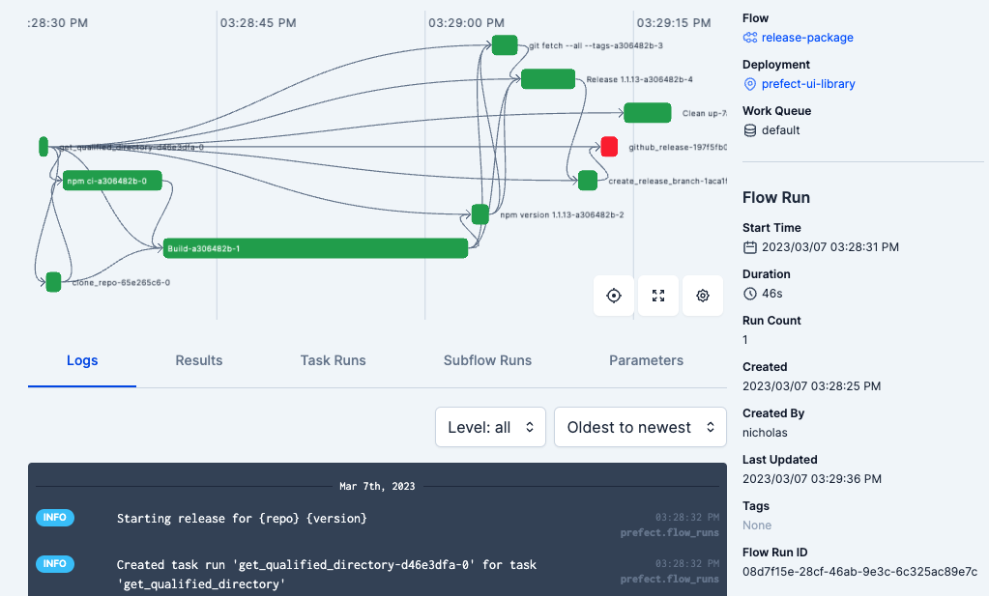Switch to the Task Runs tab
Image resolution: width=989 pixels, height=596 pixels.
tap(333, 360)
